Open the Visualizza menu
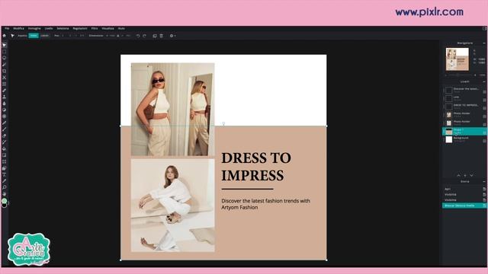 (x=108, y=28)
